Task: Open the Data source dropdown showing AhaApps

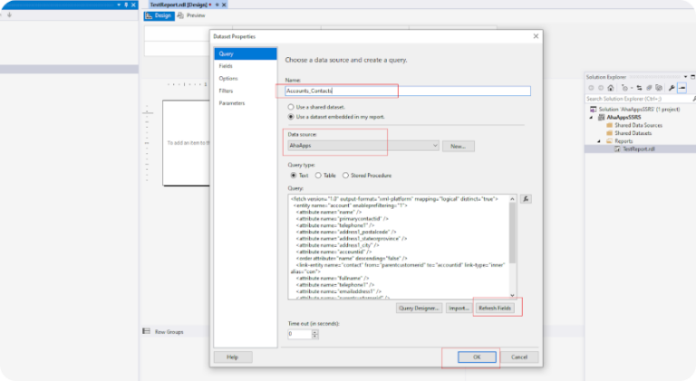Action: (436, 146)
